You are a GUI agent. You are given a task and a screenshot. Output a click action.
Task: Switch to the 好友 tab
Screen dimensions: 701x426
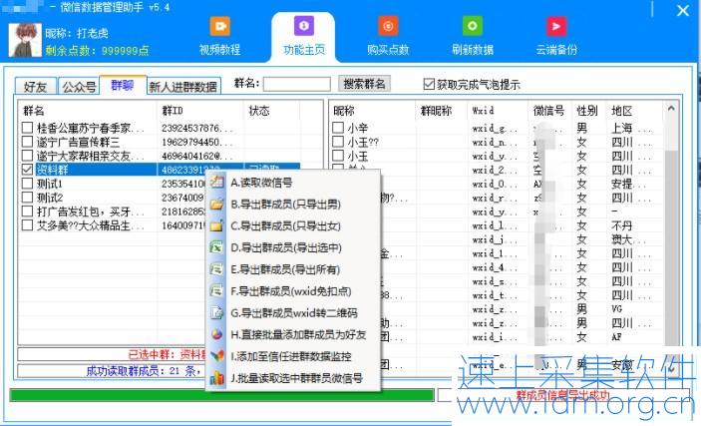pyautogui.click(x=35, y=87)
